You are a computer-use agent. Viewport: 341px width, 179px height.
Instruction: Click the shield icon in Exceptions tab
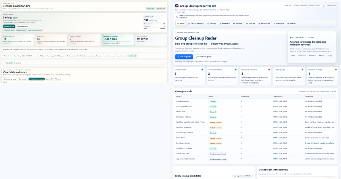click(259, 24)
